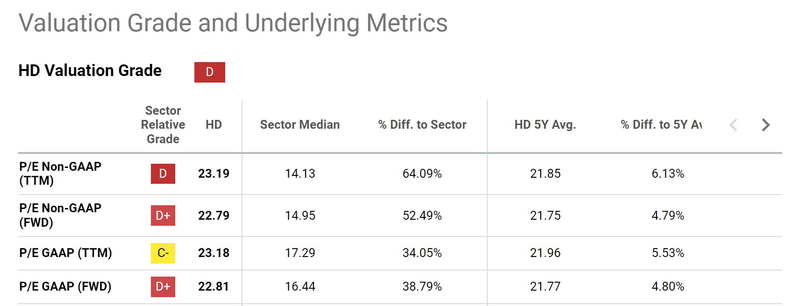Click the Sector Median column header
Screen dimensions: 792x306
(x=300, y=125)
